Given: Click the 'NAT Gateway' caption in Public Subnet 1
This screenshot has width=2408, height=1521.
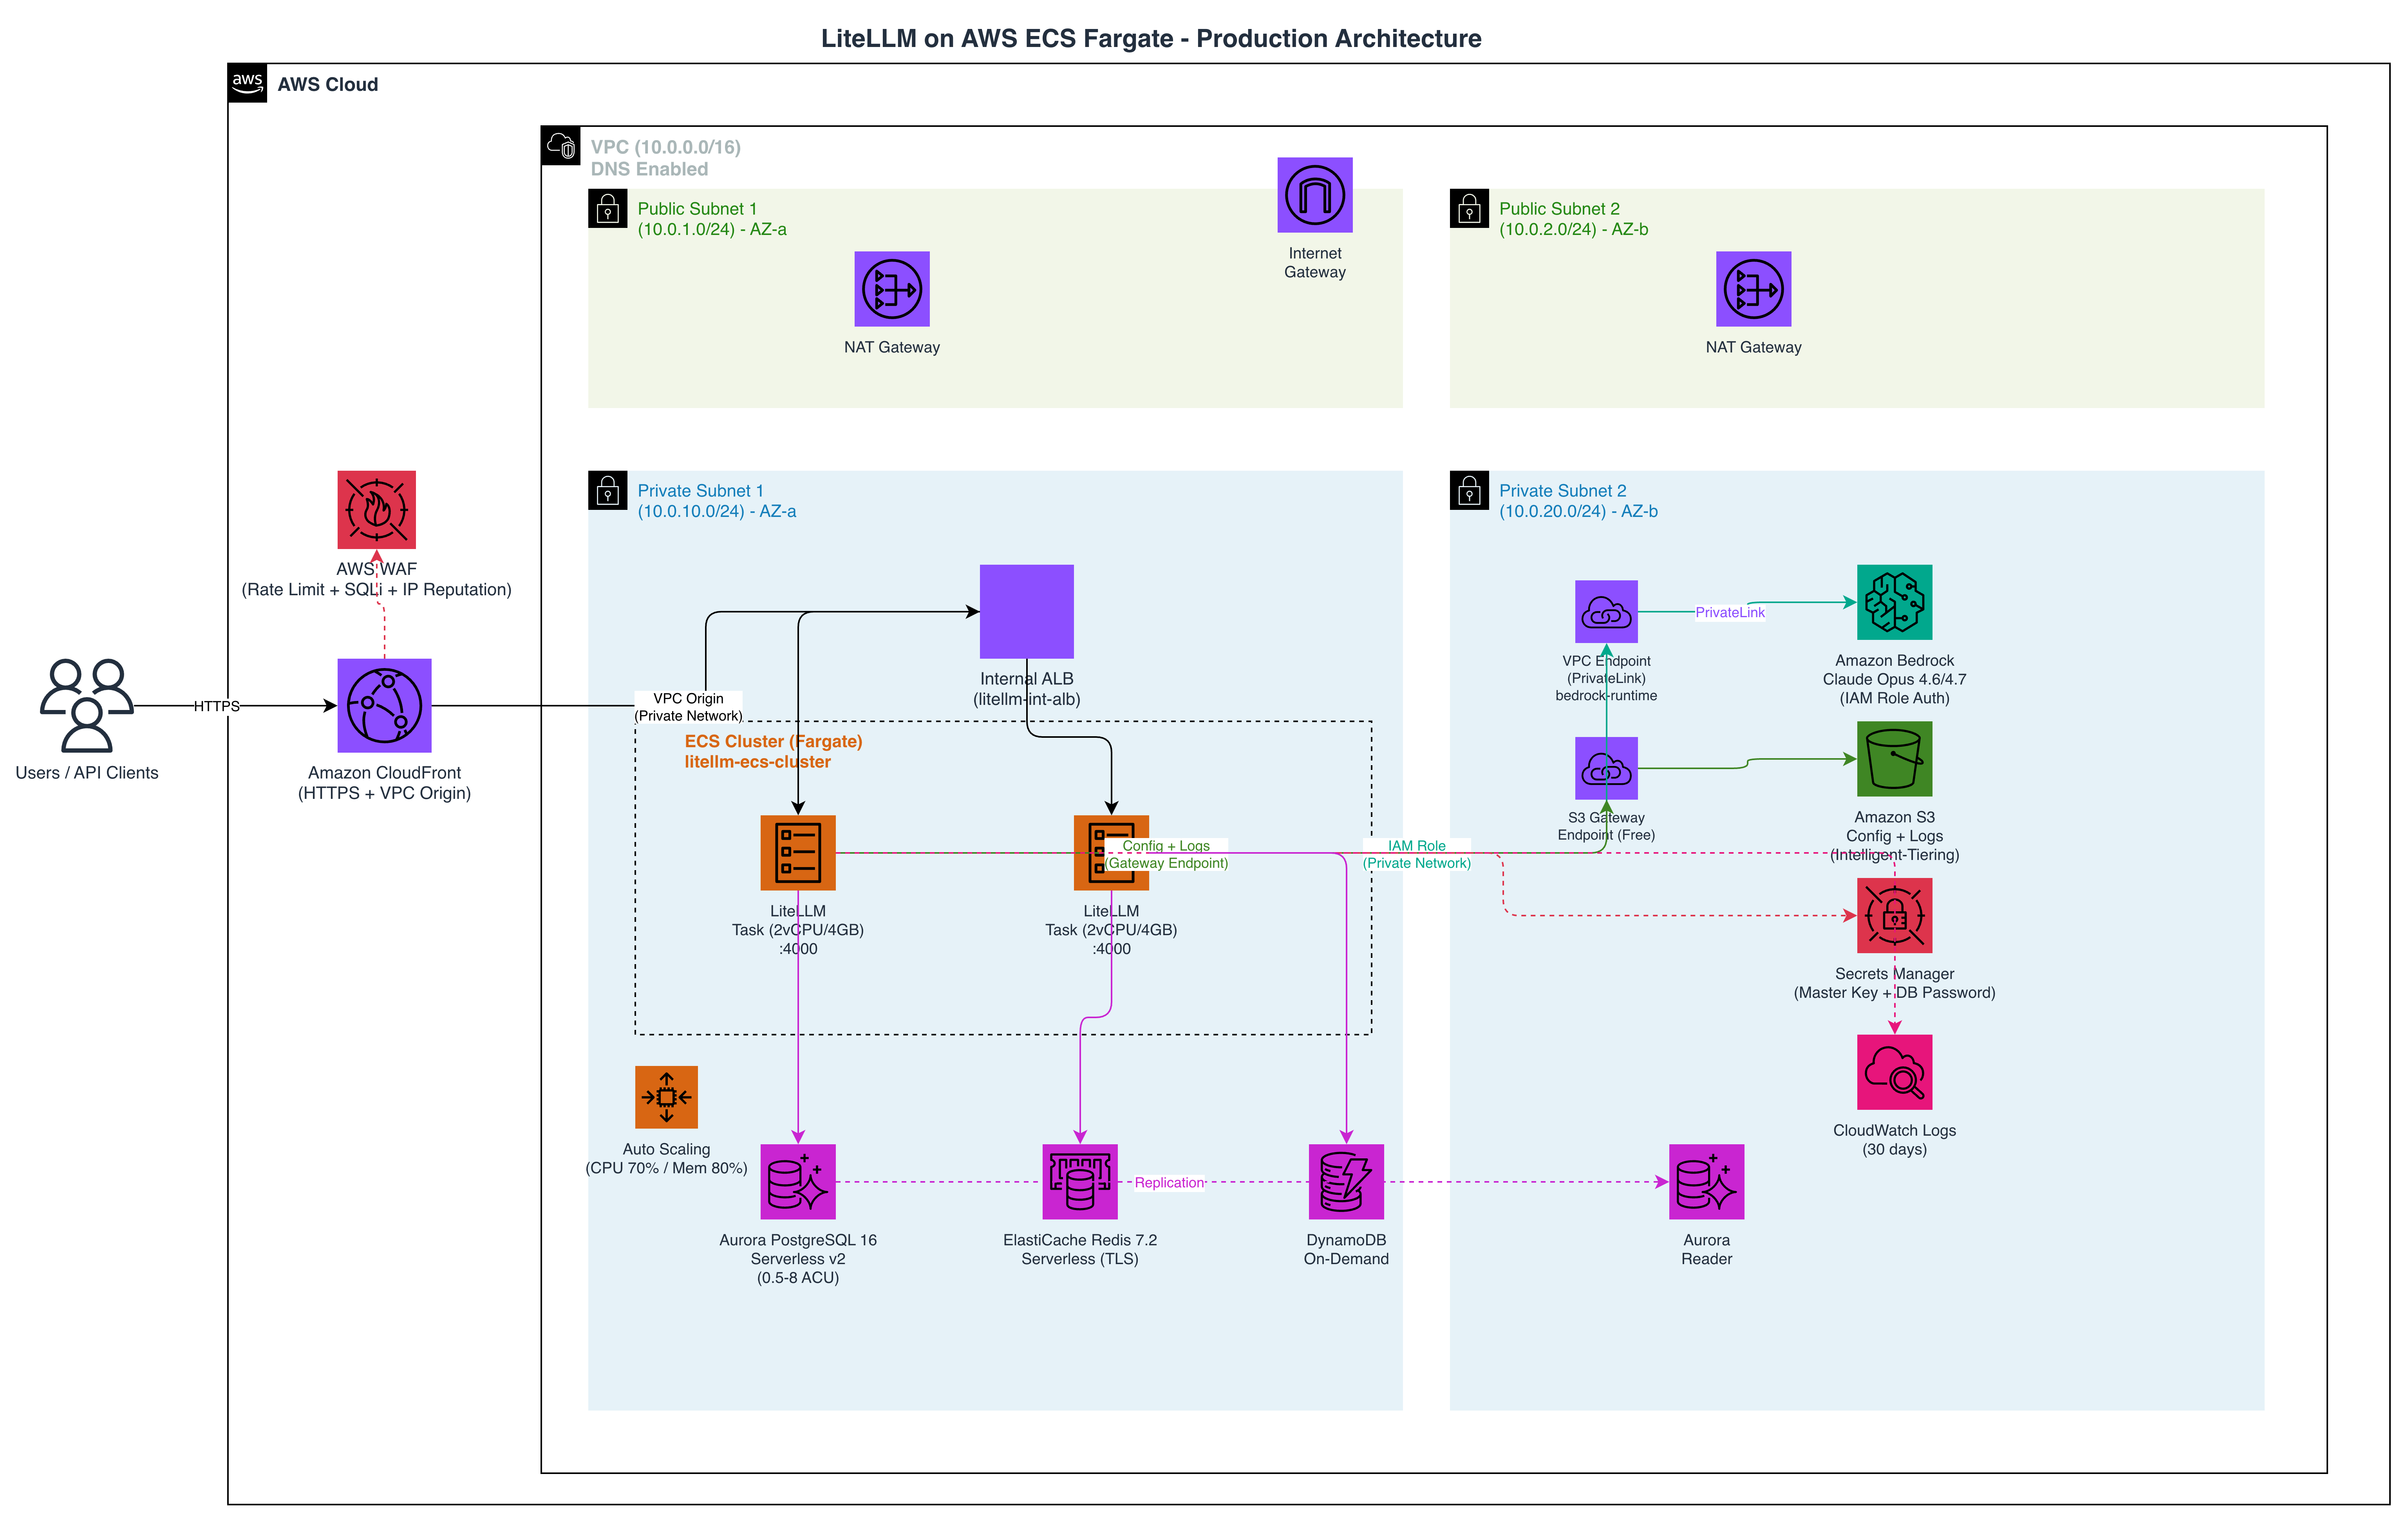Looking at the screenshot, I should click(x=891, y=347).
